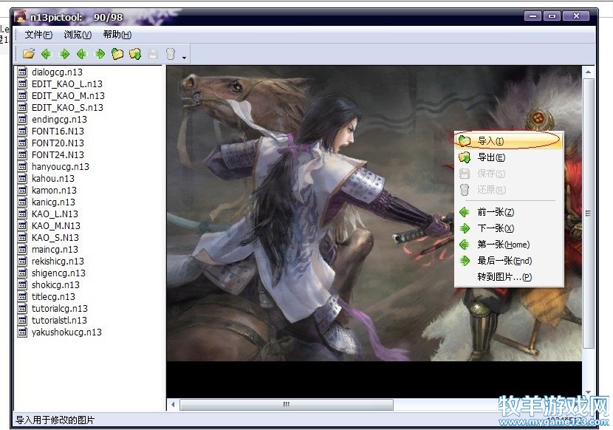Image resolution: width=613 pixels, height=430 pixels.
Task: Select 前一张(Z) in the context menu
Action: click(x=509, y=212)
